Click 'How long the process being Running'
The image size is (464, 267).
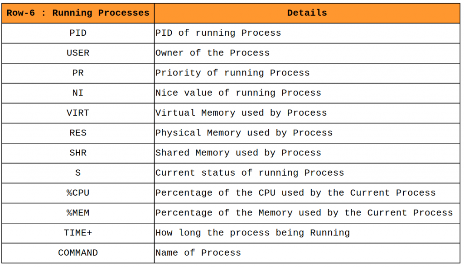252,233
